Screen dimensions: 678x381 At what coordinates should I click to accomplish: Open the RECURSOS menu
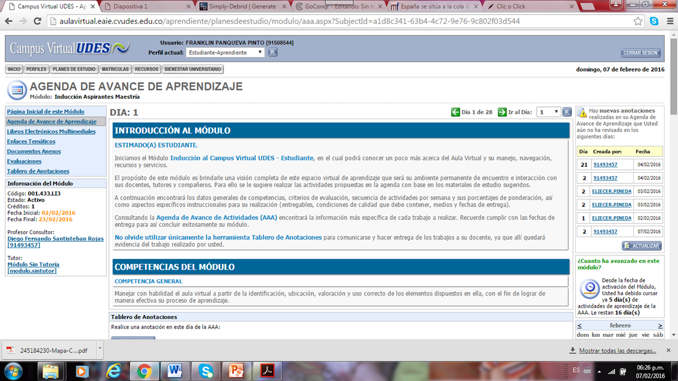[x=146, y=69]
